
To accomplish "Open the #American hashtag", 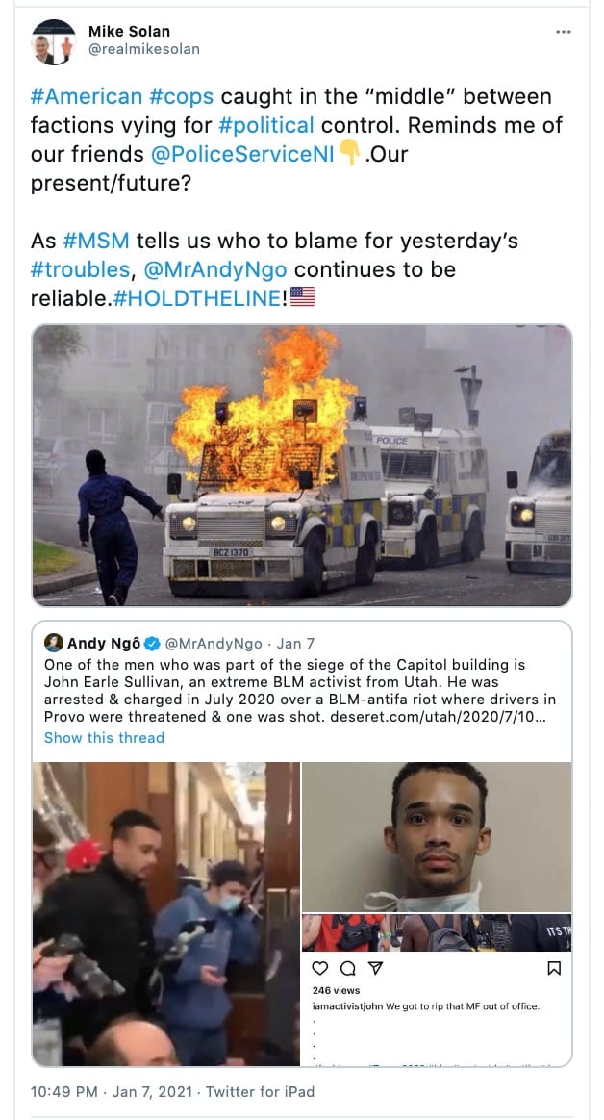I will tap(87, 96).
